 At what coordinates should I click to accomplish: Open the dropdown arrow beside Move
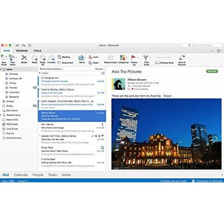point(85,58)
